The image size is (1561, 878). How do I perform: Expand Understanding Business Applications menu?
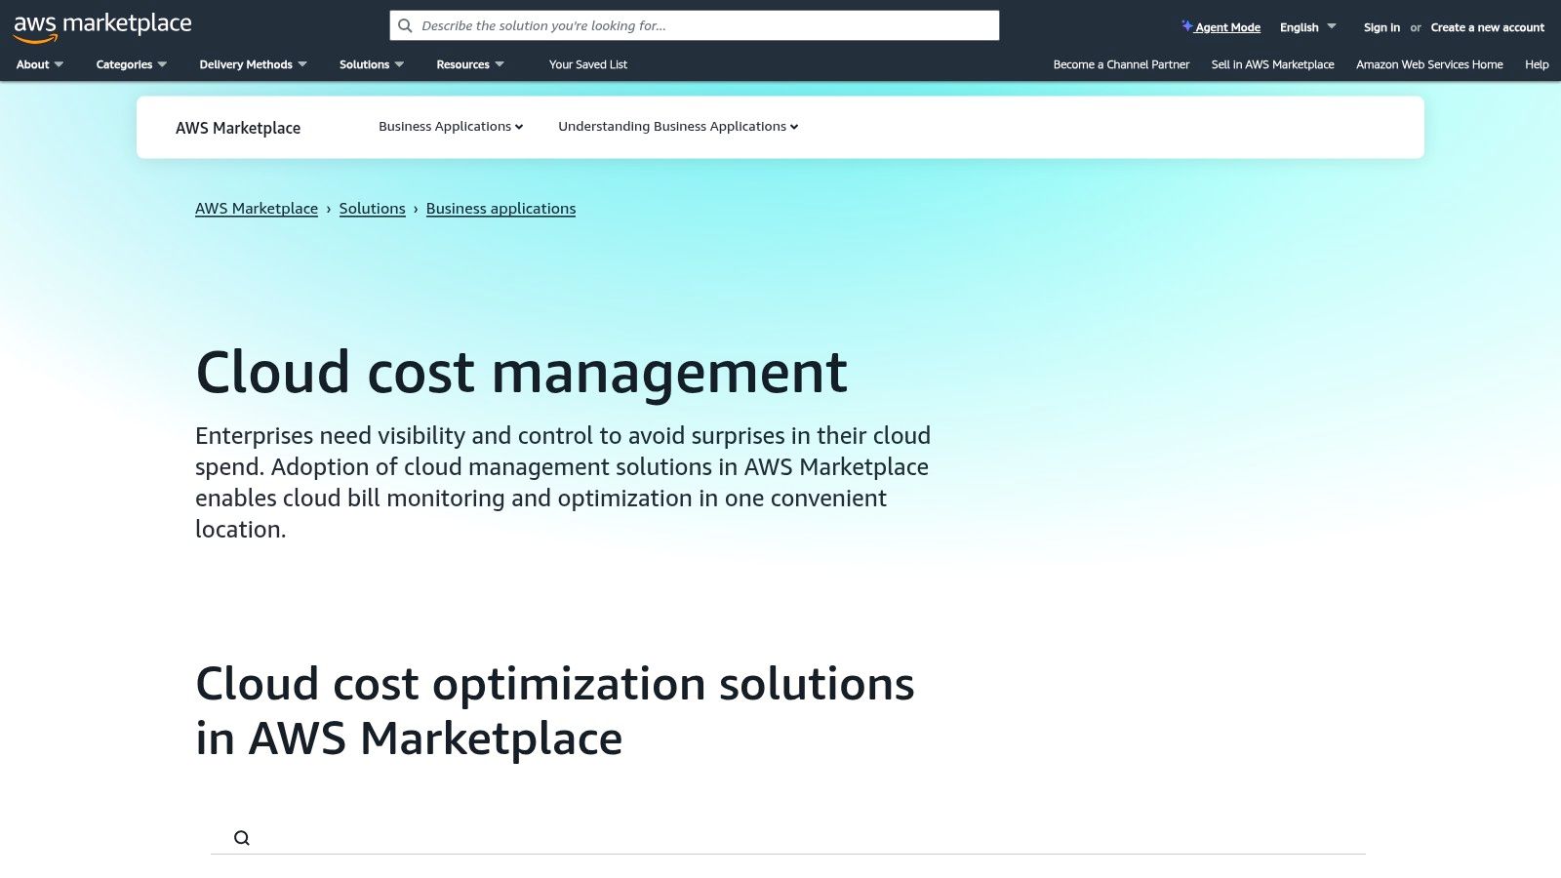point(677,126)
